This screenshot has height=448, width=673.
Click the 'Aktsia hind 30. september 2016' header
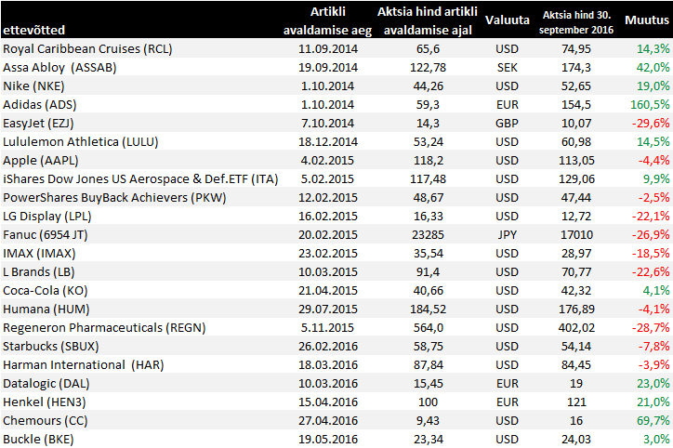pos(576,19)
